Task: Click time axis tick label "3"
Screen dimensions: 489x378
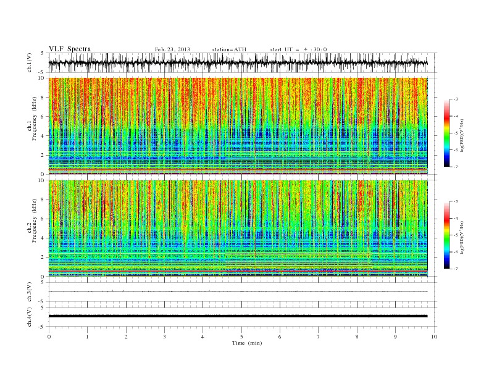Action: point(164,337)
